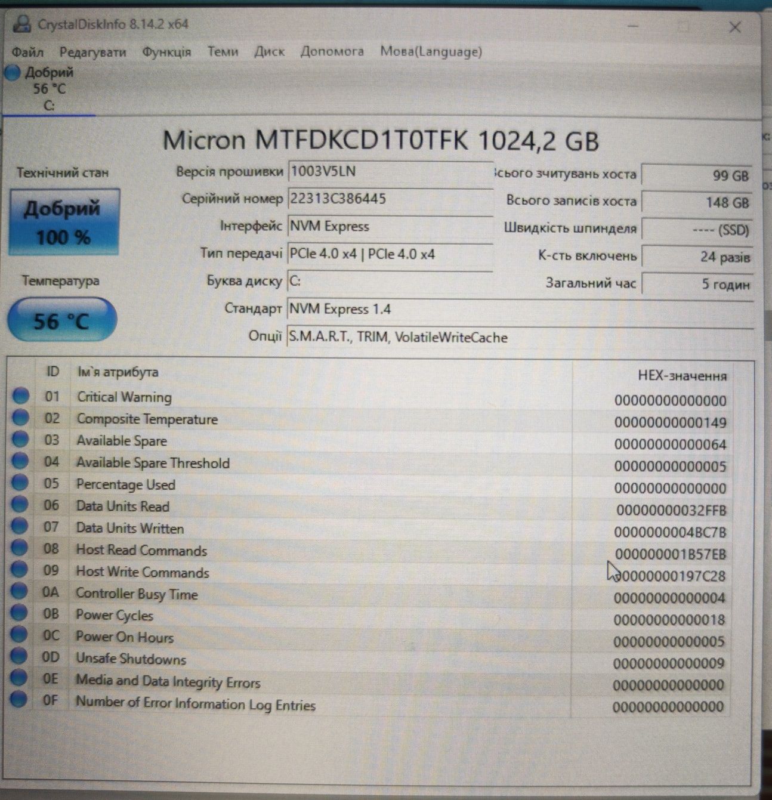772x800 pixels.
Task: Close the CrystalDiskInfo window
Action: click(735, 27)
